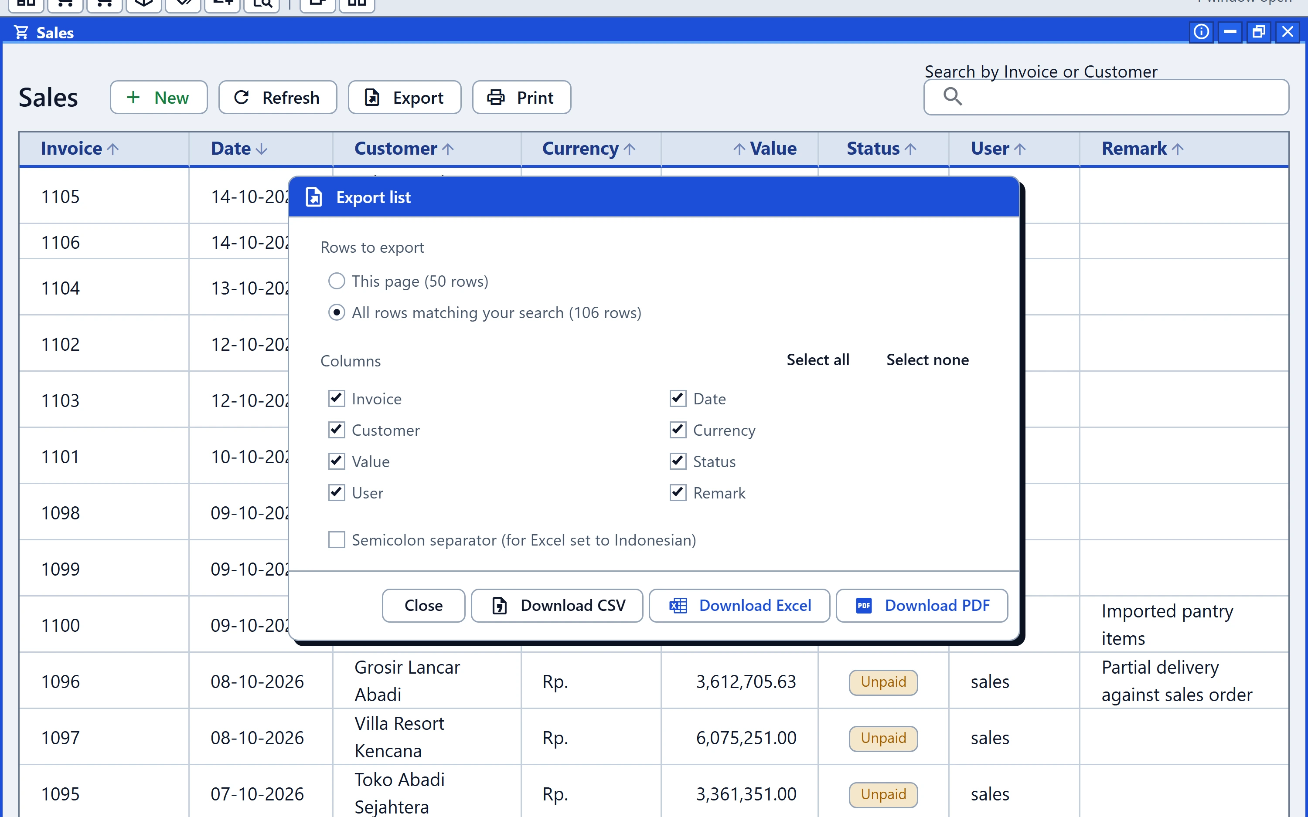The image size is (1308, 817).
Task: Close the Export list dialog
Action: pyautogui.click(x=423, y=606)
